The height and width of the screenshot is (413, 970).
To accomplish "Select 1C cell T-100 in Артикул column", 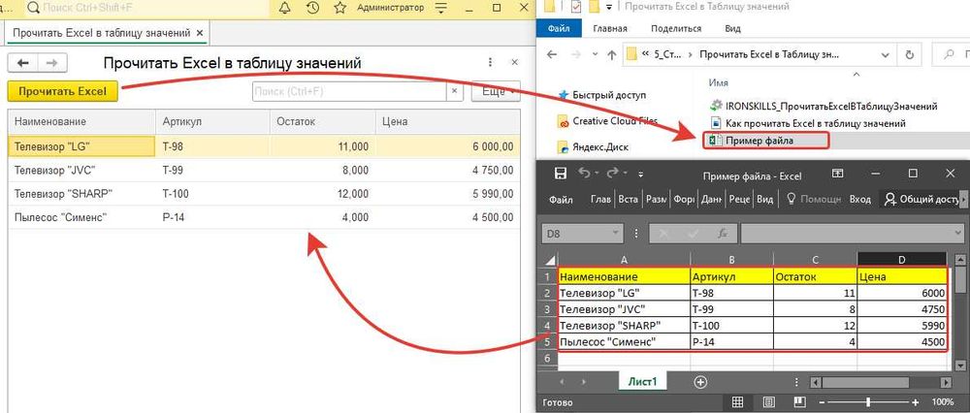I will pyautogui.click(x=212, y=194).
